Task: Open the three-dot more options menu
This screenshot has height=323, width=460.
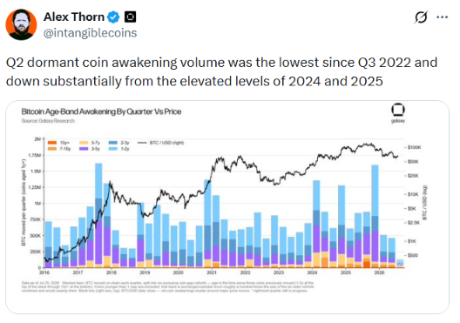Action: coord(442,17)
